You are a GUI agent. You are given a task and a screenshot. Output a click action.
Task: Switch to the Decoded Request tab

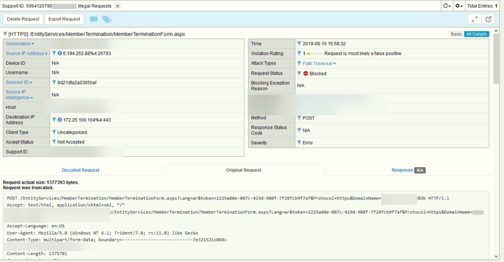81,170
